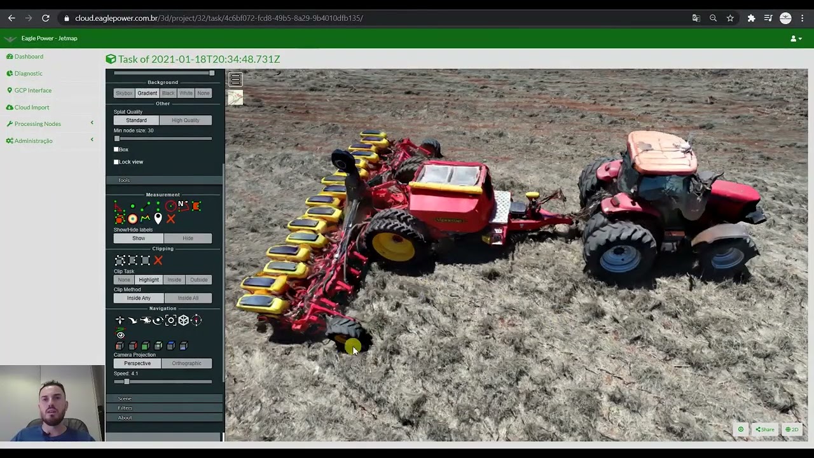Expand the Scene section
814x458 pixels.
pyautogui.click(x=164, y=398)
